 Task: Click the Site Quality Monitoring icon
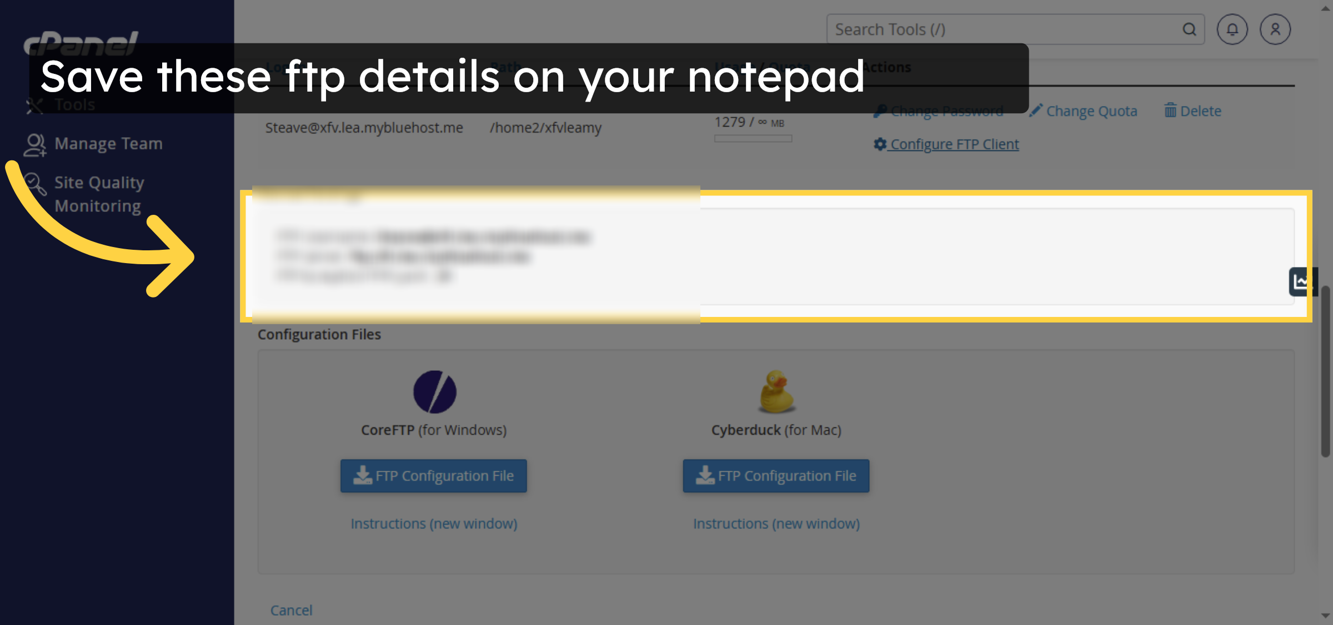pos(34,184)
